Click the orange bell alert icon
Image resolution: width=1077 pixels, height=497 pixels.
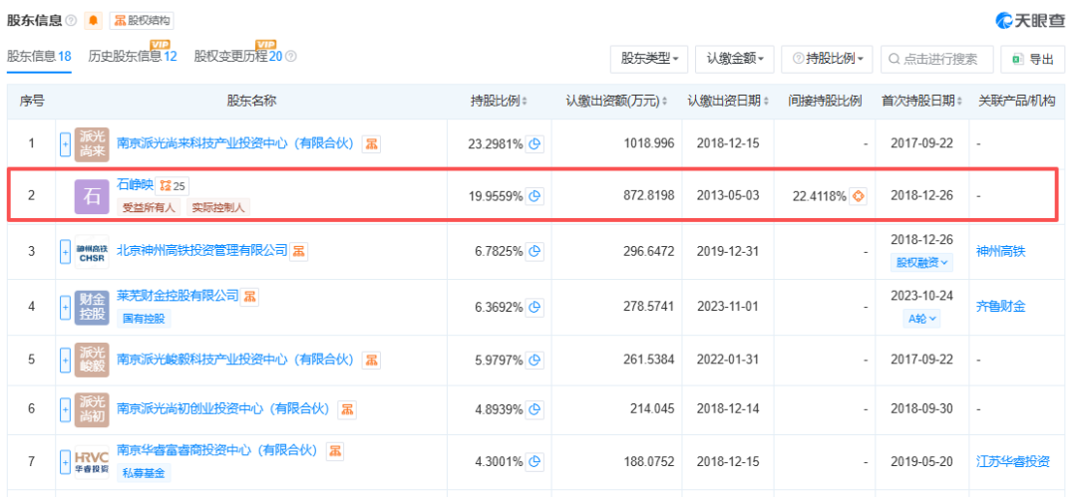(x=94, y=21)
